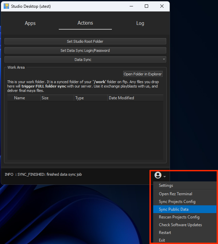This screenshot has width=218, height=244.
Task: Choose Settings from the user menu
Action: (x=166, y=185)
